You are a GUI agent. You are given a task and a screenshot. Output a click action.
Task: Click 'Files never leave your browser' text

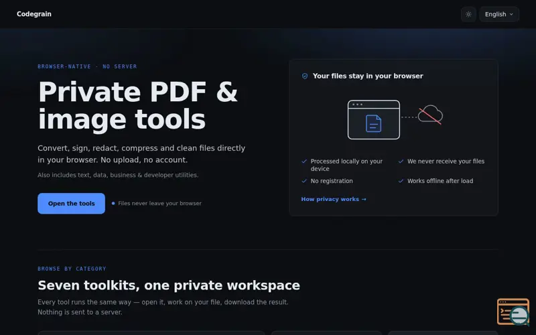[159, 204]
